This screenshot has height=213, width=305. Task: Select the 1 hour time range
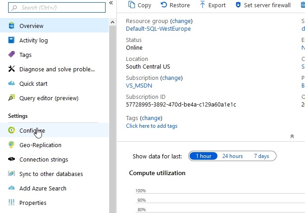[x=203, y=156]
